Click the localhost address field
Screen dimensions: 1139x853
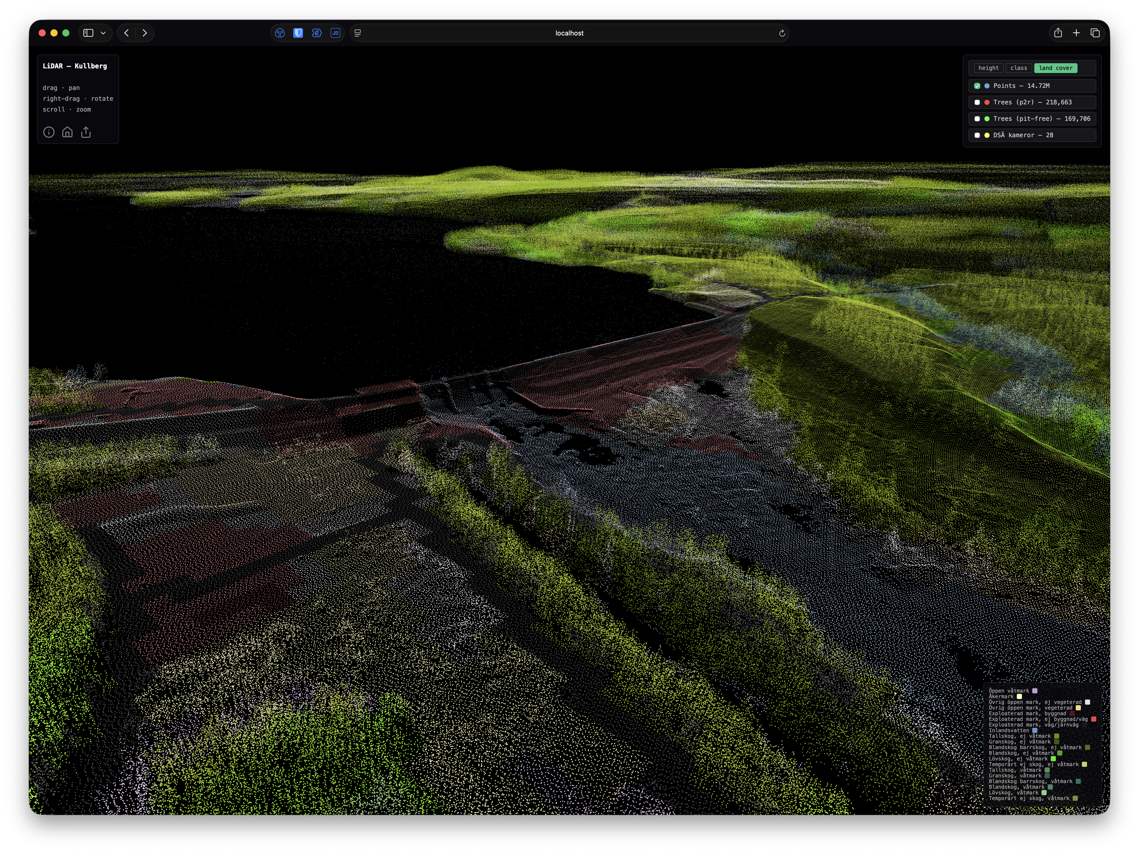pyautogui.click(x=569, y=33)
